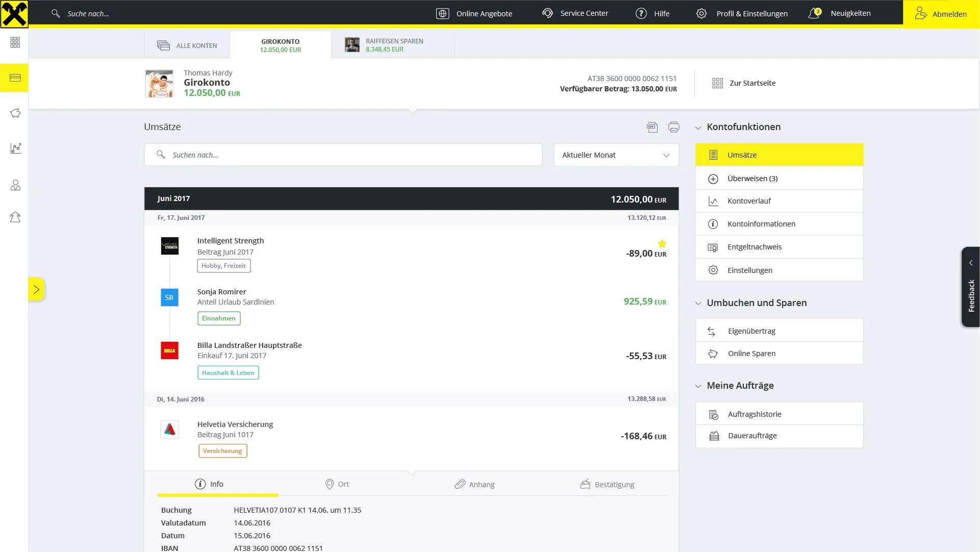The width and height of the screenshot is (980, 552).
Task: Click the Neuigkeiten notification bell
Action: click(x=814, y=13)
